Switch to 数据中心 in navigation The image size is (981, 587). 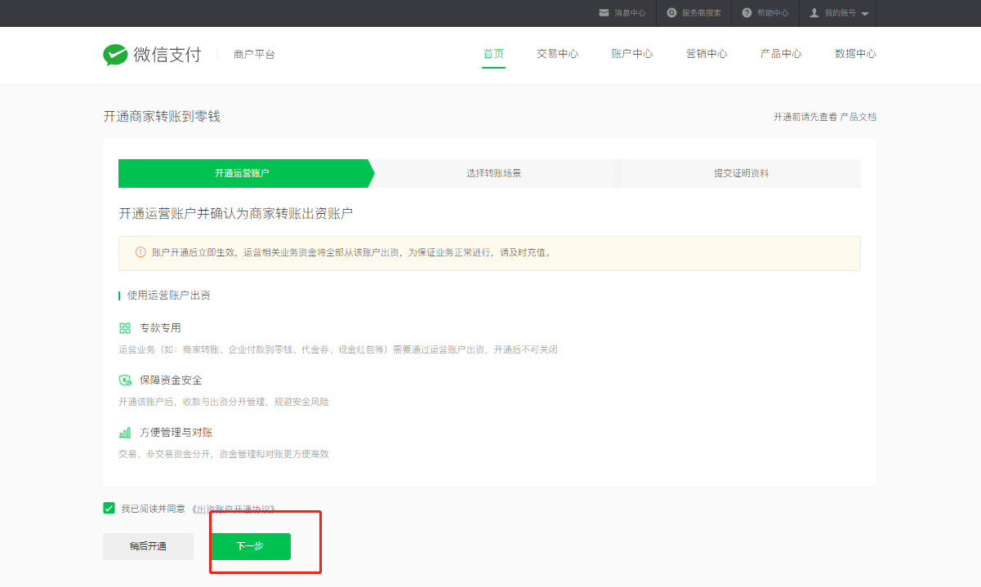pos(855,54)
